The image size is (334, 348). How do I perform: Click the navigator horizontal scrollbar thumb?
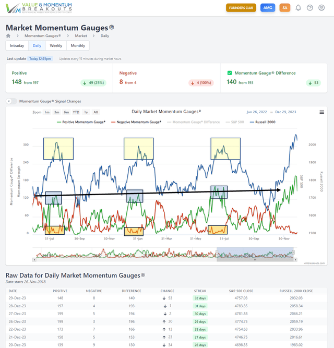tap(255, 259)
